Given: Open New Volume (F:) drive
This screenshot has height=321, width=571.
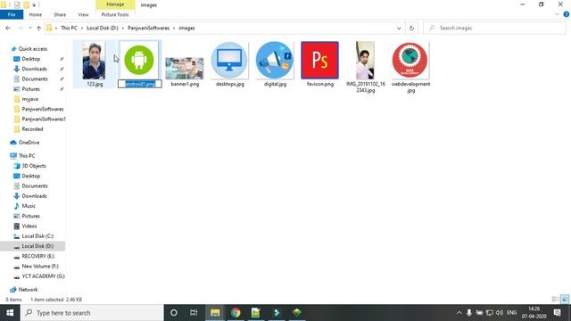Looking at the screenshot, I should pyautogui.click(x=40, y=267).
